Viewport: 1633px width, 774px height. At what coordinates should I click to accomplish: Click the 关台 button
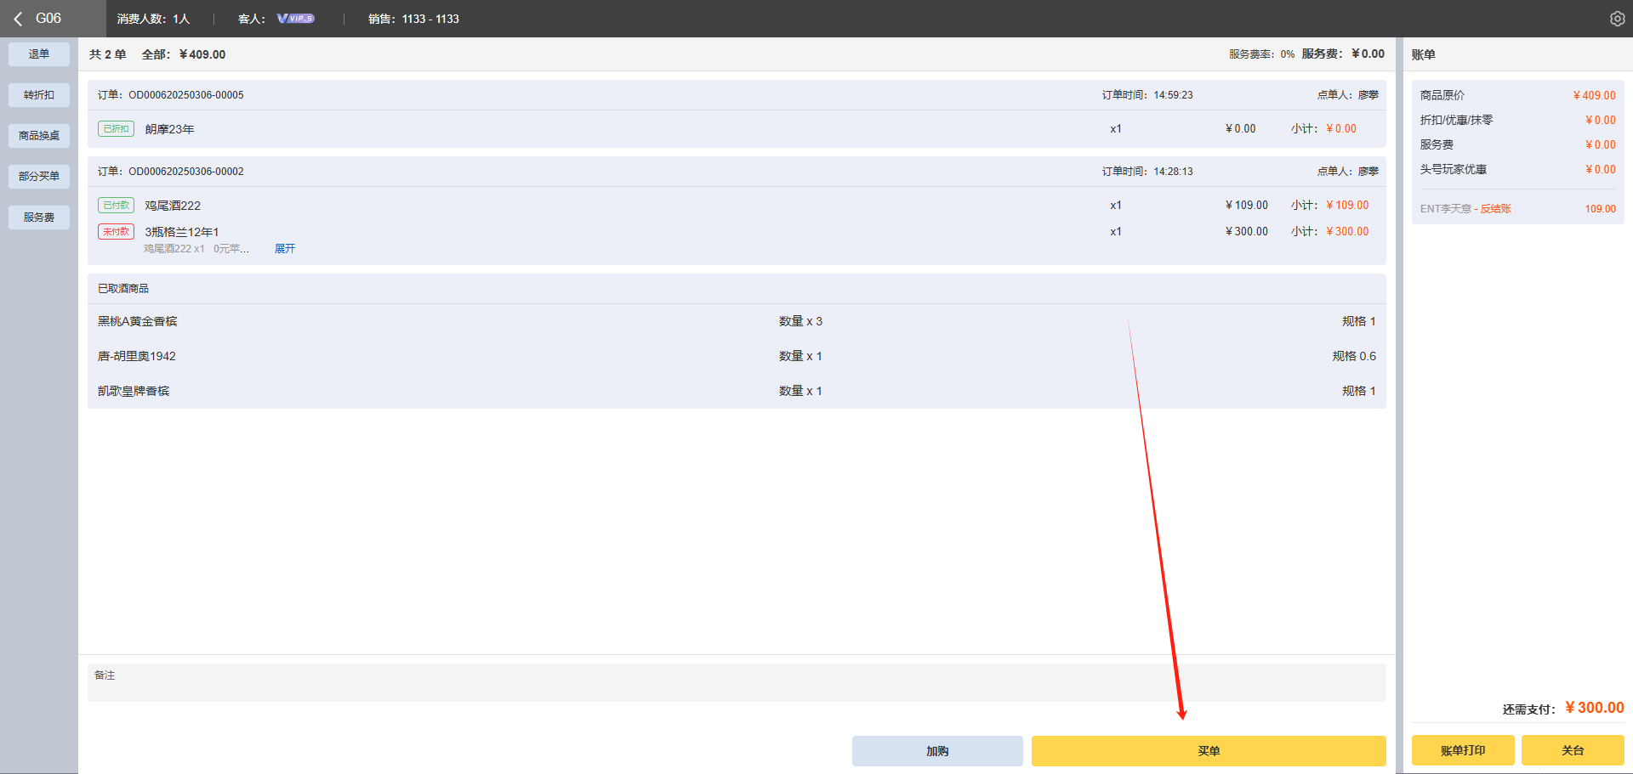pyautogui.click(x=1573, y=750)
